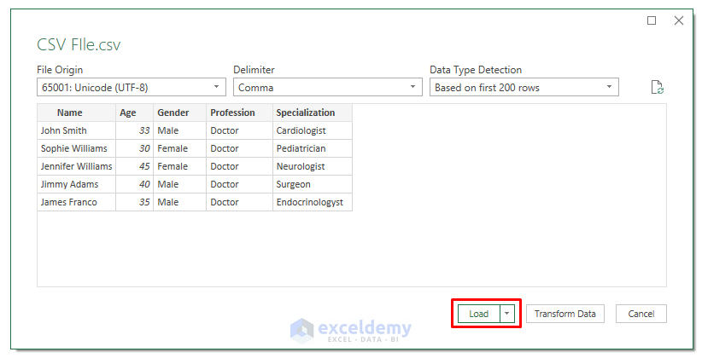Click the Gender column header
This screenshot has width=702, height=358.
tap(179, 113)
